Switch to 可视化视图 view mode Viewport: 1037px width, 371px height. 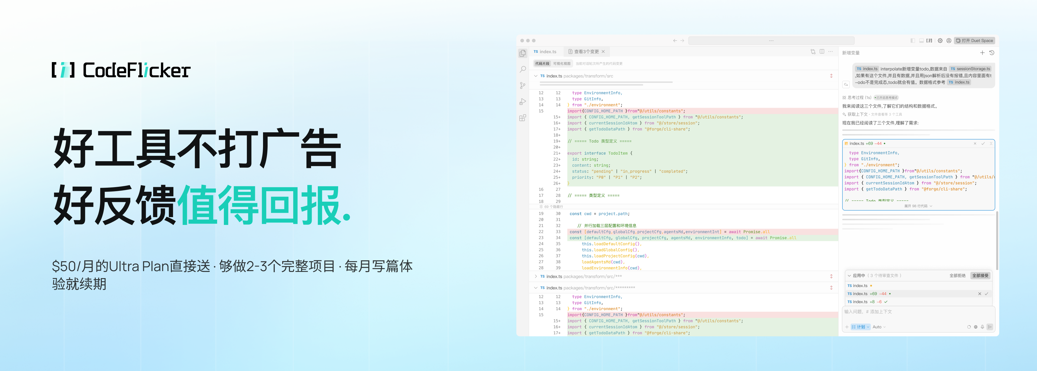[x=562, y=63]
